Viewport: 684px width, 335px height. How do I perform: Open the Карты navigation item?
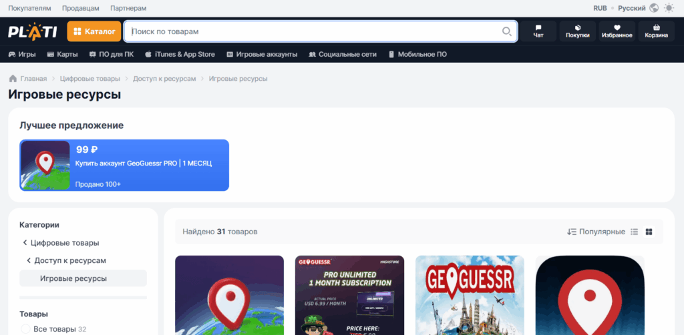(x=62, y=55)
